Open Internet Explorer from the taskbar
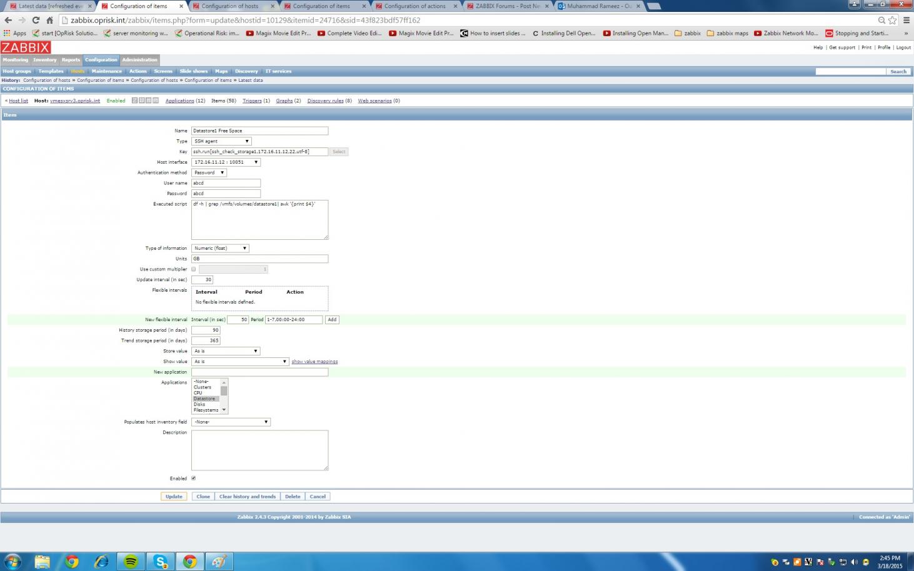The width and height of the screenshot is (914, 571). pos(101,562)
